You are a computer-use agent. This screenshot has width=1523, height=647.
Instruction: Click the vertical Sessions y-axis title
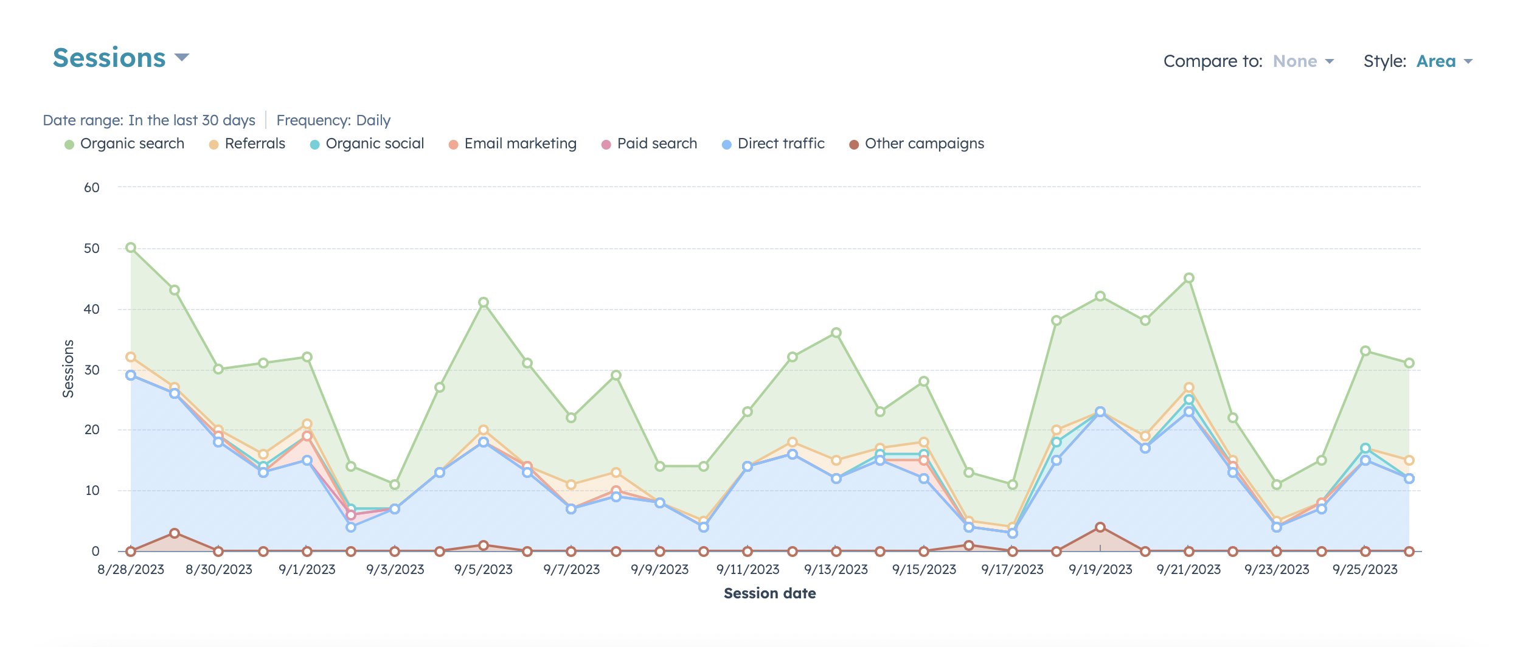[68, 369]
